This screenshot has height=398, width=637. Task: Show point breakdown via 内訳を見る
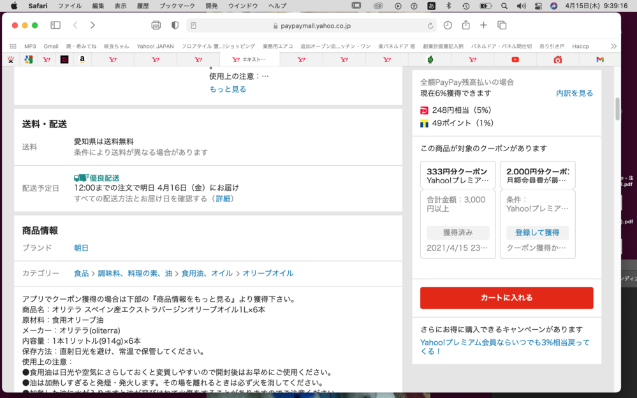point(575,93)
